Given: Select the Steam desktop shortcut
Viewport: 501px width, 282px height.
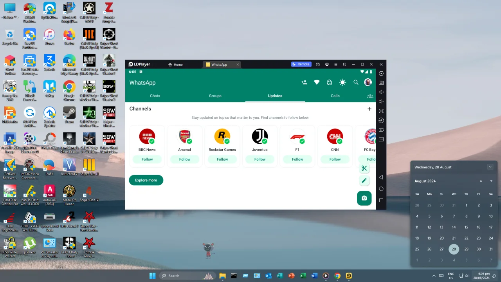Looking at the screenshot, I should [69, 115].
